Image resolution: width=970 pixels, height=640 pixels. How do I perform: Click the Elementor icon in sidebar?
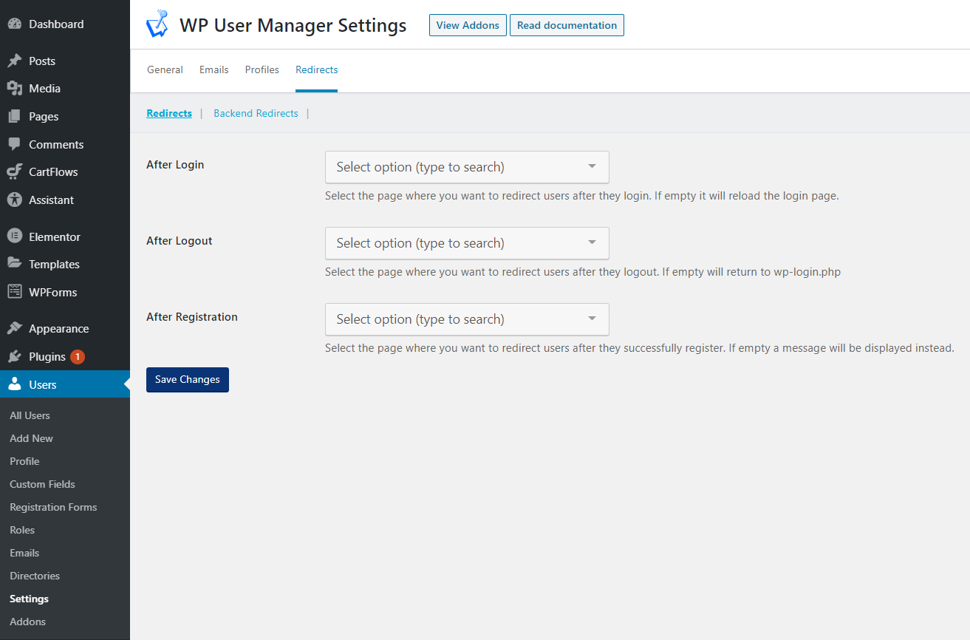[x=15, y=236]
